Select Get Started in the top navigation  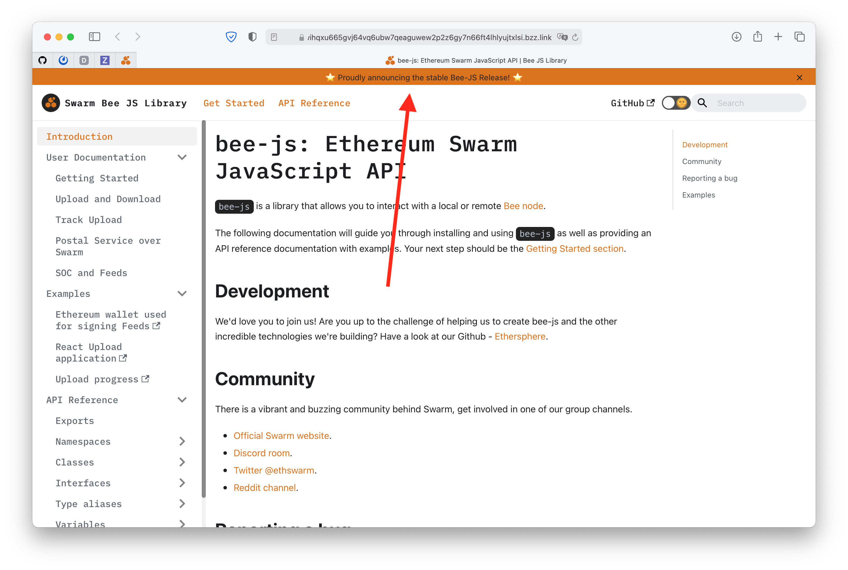234,103
